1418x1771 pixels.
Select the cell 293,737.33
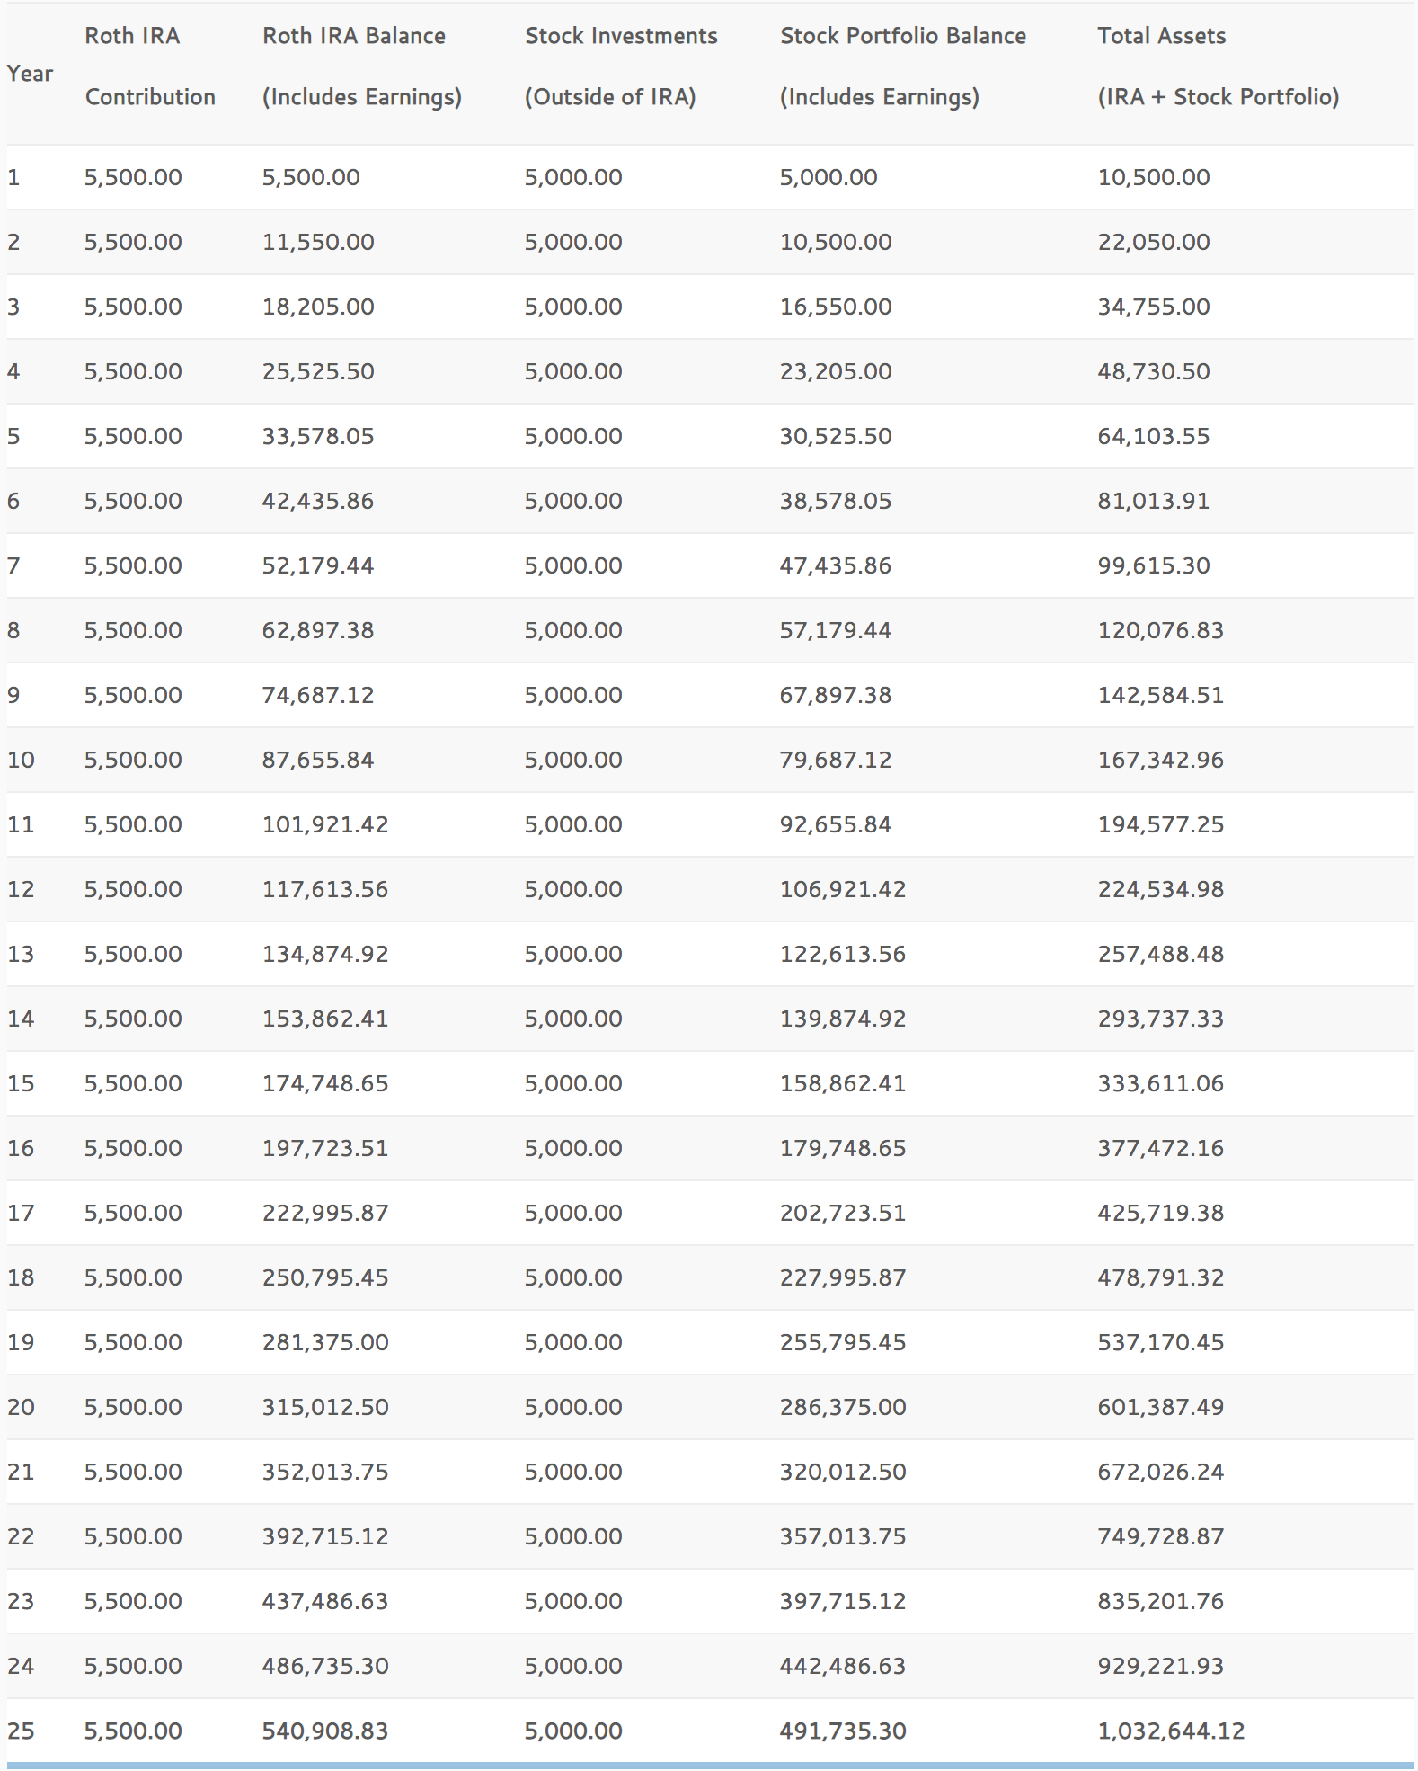coord(1161,1019)
